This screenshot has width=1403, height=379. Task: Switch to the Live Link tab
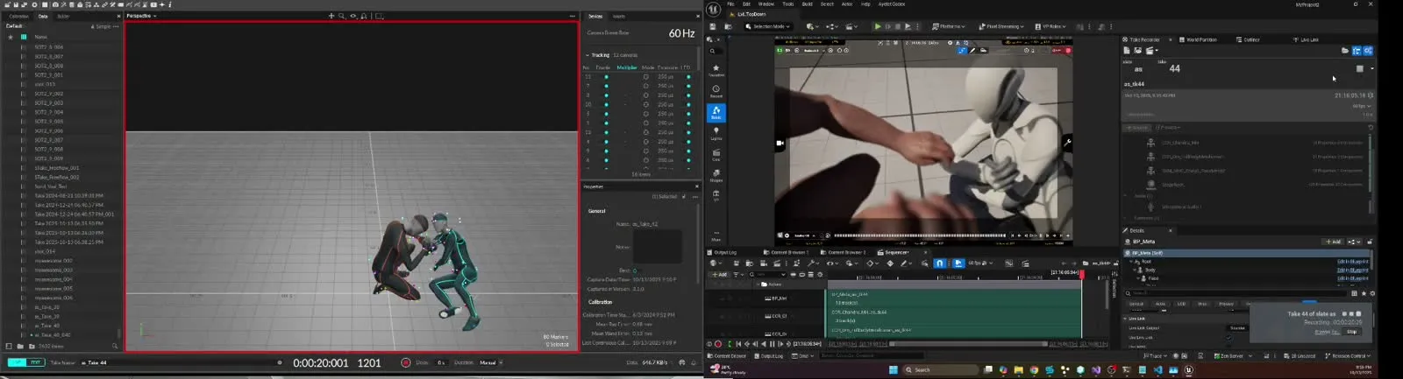(x=1307, y=39)
